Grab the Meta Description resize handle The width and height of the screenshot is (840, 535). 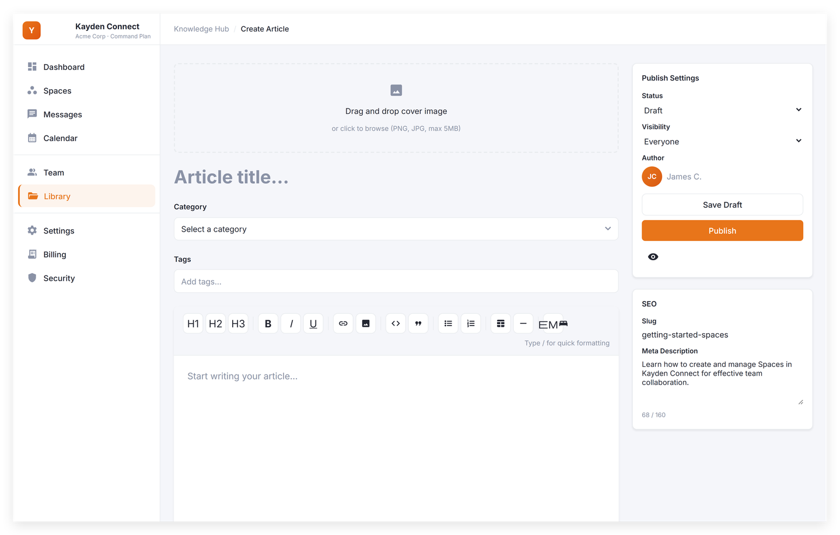pos(800,402)
